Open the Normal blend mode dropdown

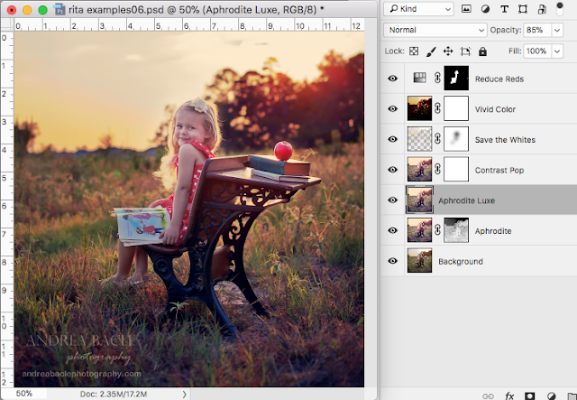click(435, 30)
